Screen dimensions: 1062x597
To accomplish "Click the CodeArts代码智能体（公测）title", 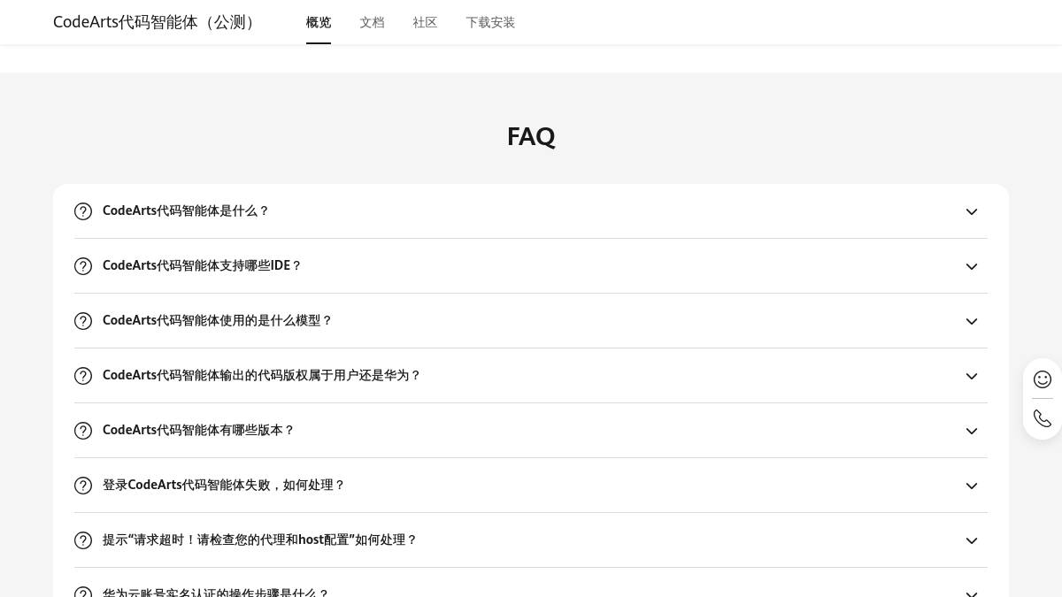I will point(157,22).
